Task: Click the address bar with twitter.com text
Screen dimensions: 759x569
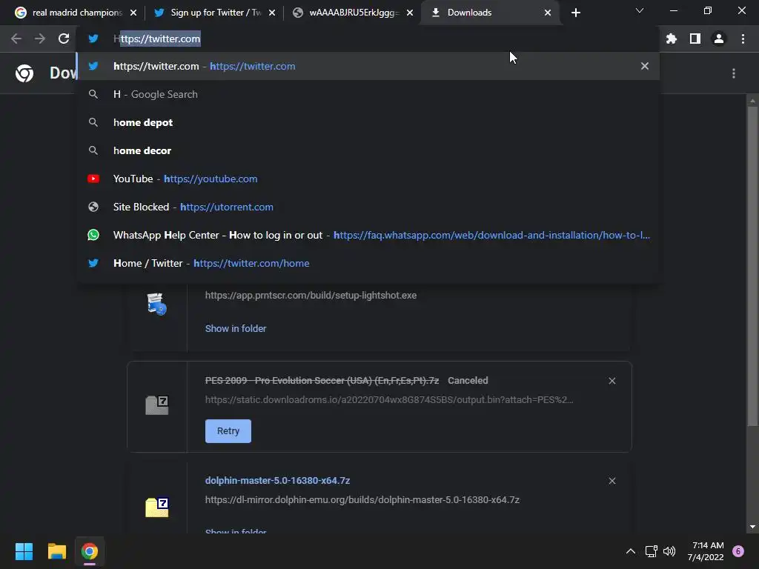Action: click(368, 39)
